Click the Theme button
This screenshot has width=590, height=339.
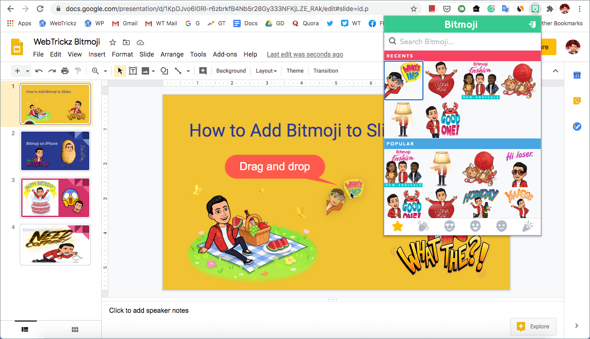[x=295, y=71]
